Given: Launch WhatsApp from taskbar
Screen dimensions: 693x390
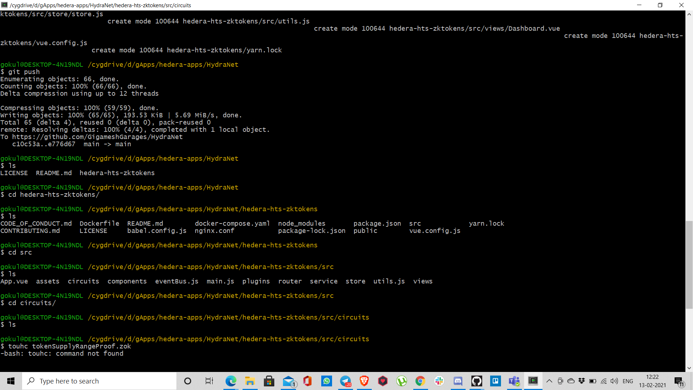Looking at the screenshot, I should coord(327,381).
